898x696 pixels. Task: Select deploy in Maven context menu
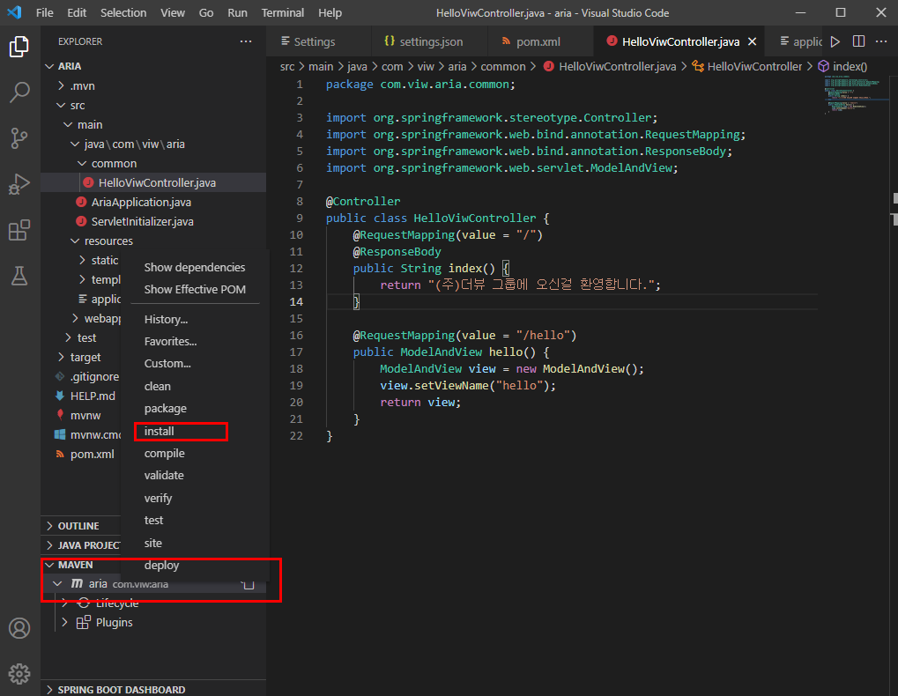click(x=161, y=565)
